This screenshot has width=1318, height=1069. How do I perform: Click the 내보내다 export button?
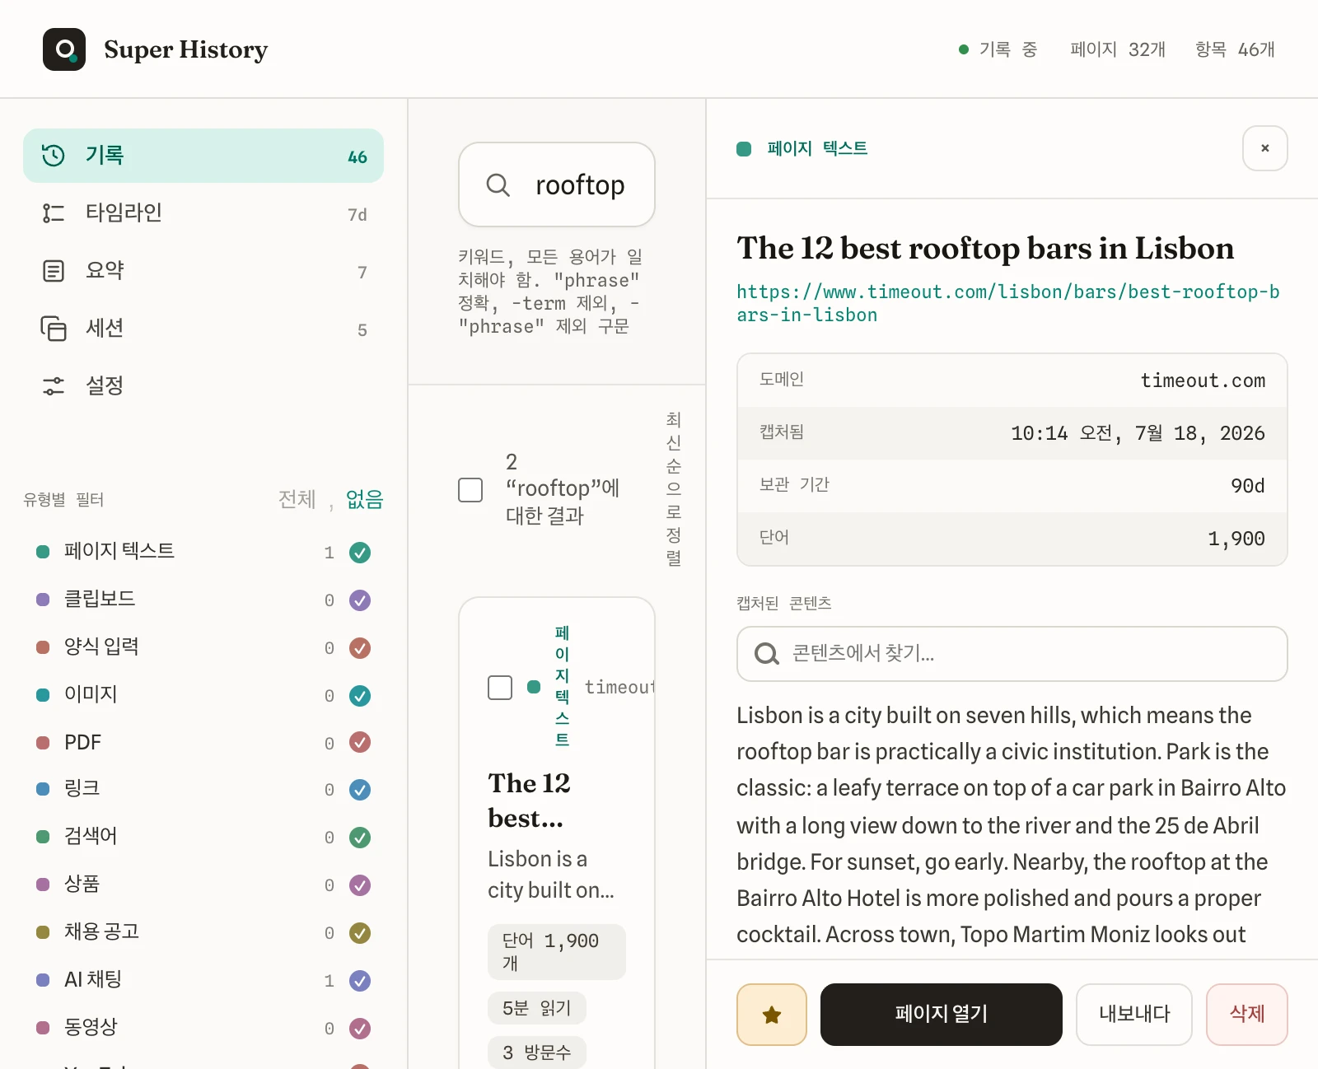(x=1134, y=1015)
